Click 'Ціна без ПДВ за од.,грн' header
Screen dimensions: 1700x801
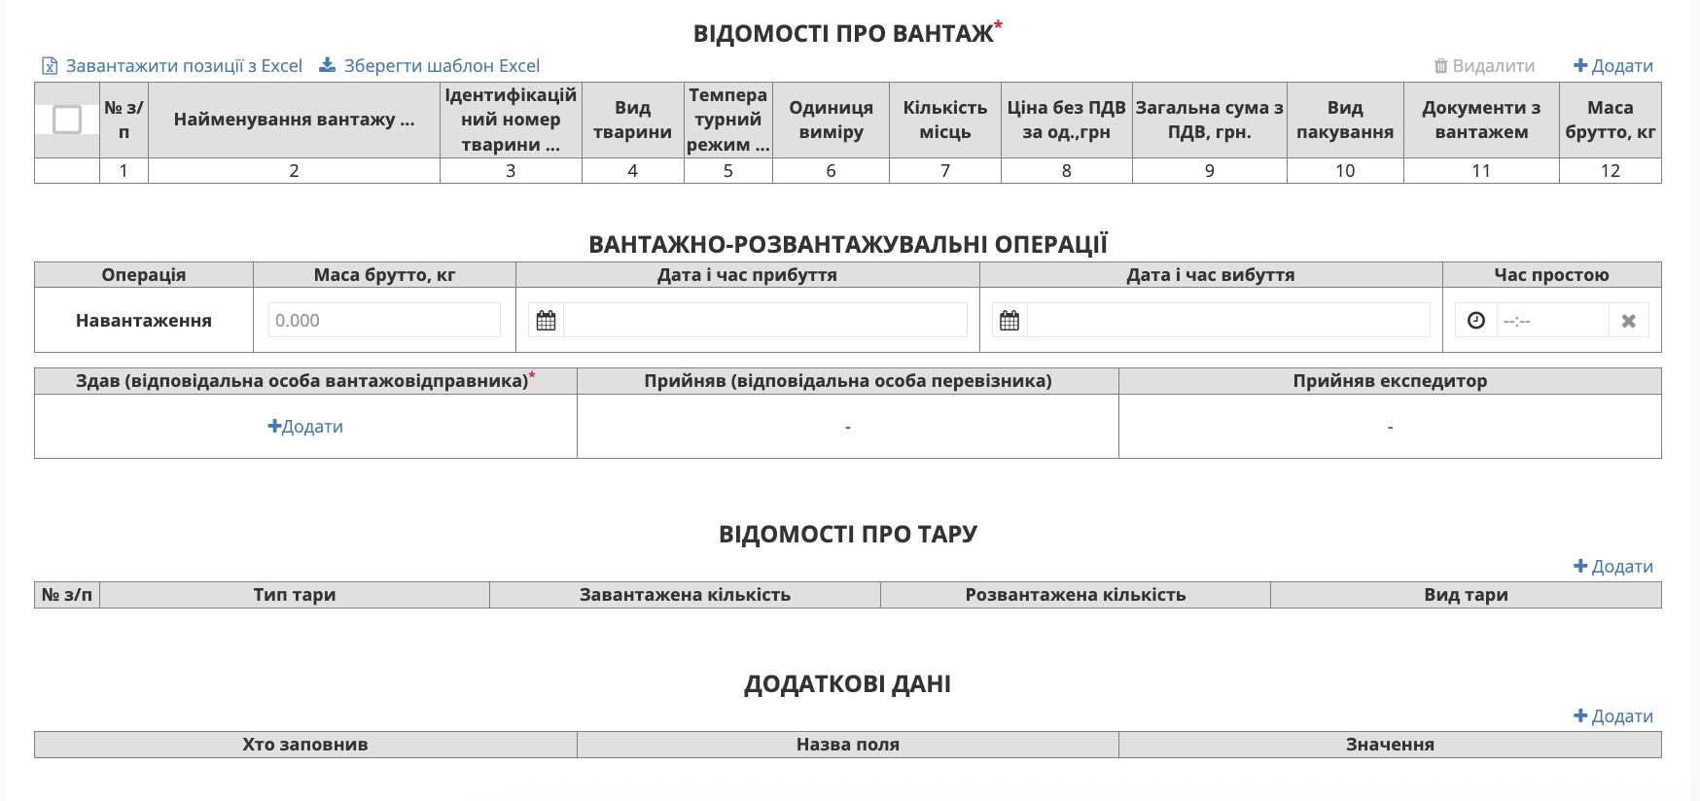click(1067, 120)
